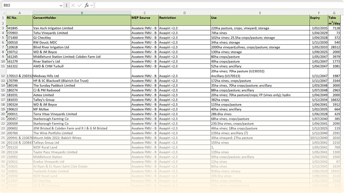Select cell 'Blind River Irrigation Ltd'

point(82,47)
